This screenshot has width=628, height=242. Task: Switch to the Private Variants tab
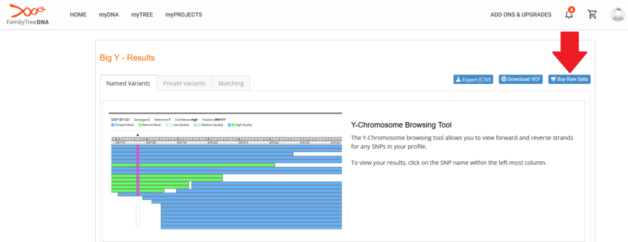pyautogui.click(x=184, y=83)
